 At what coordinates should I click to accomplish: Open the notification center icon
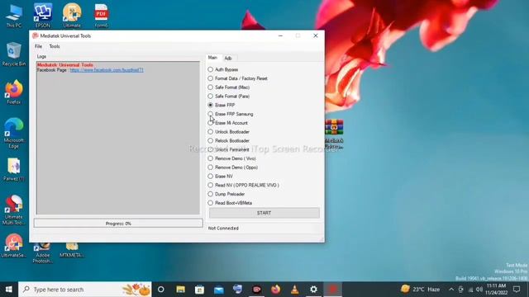click(x=517, y=290)
